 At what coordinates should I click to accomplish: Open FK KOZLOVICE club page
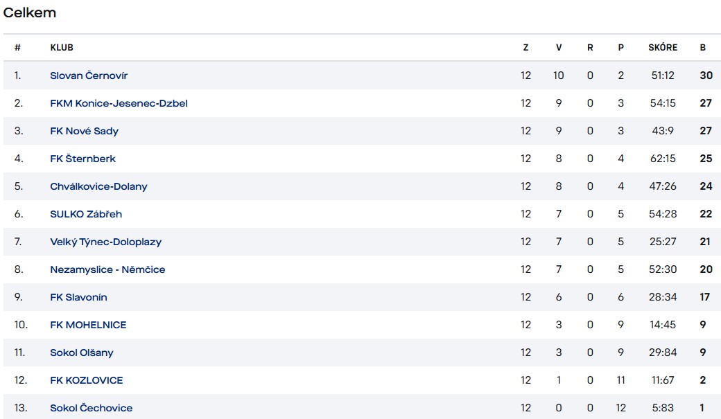(x=87, y=380)
